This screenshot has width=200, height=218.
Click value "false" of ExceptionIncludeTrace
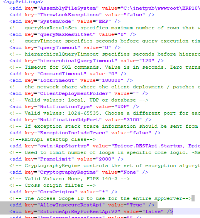(140, 133)
